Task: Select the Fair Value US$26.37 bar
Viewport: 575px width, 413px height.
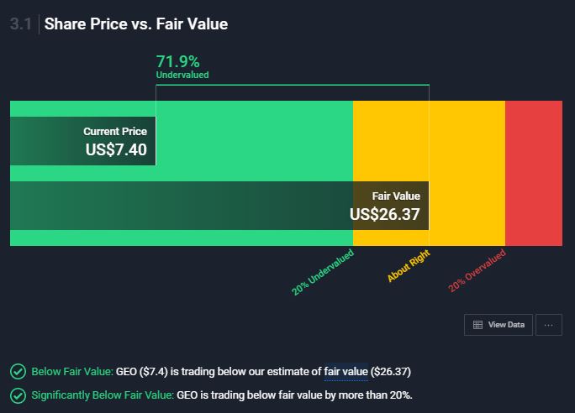Action: pyautogui.click(x=219, y=205)
